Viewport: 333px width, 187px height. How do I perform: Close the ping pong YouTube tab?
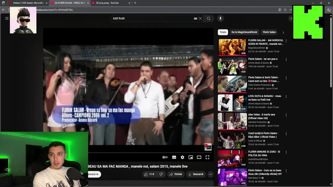(130, 3)
